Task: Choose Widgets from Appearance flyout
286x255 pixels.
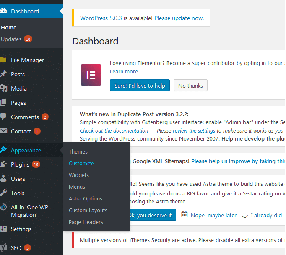Action: click(x=78, y=175)
